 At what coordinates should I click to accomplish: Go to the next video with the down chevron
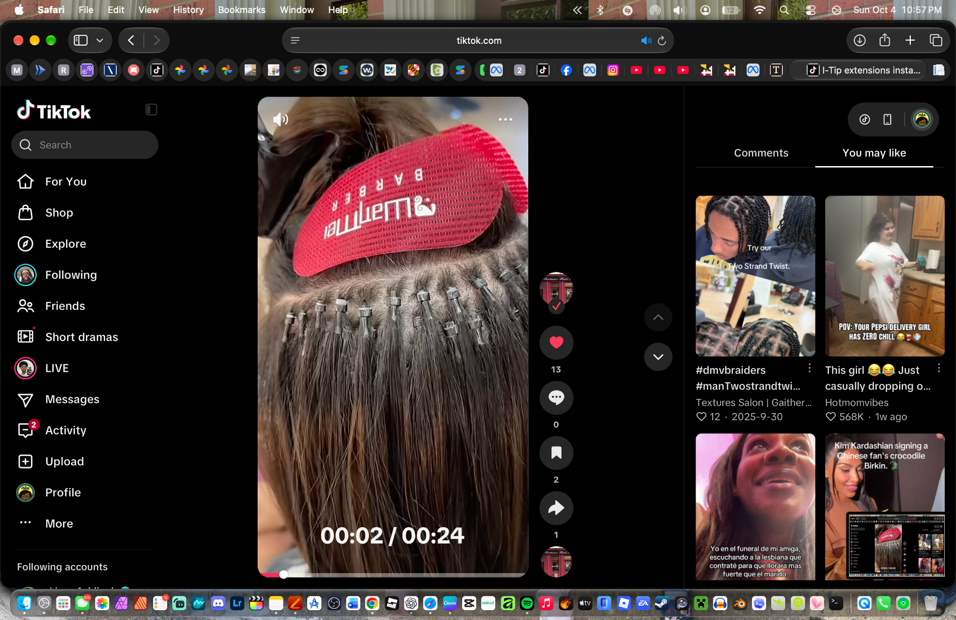pyautogui.click(x=658, y=357)
